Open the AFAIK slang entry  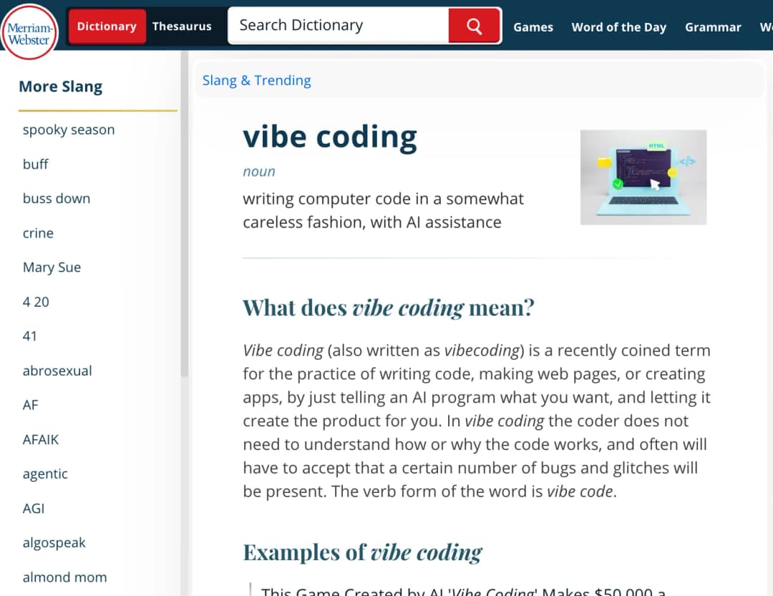click(40, 439)
